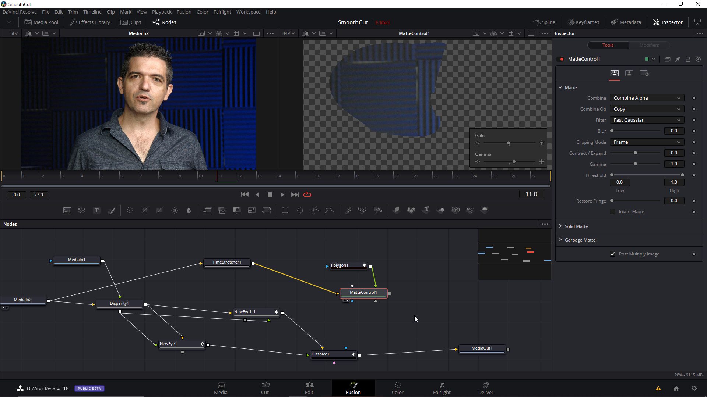Open the Playback menu in menu bar

[161, 12]
